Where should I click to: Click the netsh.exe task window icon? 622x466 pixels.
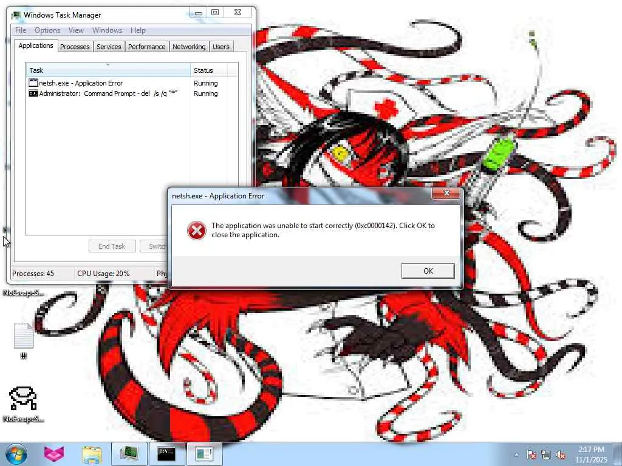[33, 83]
